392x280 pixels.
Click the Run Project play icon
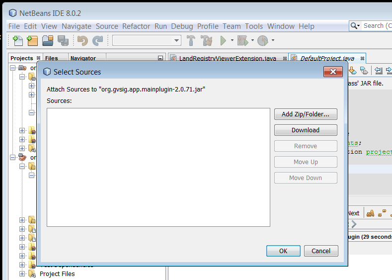tap(223, 41)
